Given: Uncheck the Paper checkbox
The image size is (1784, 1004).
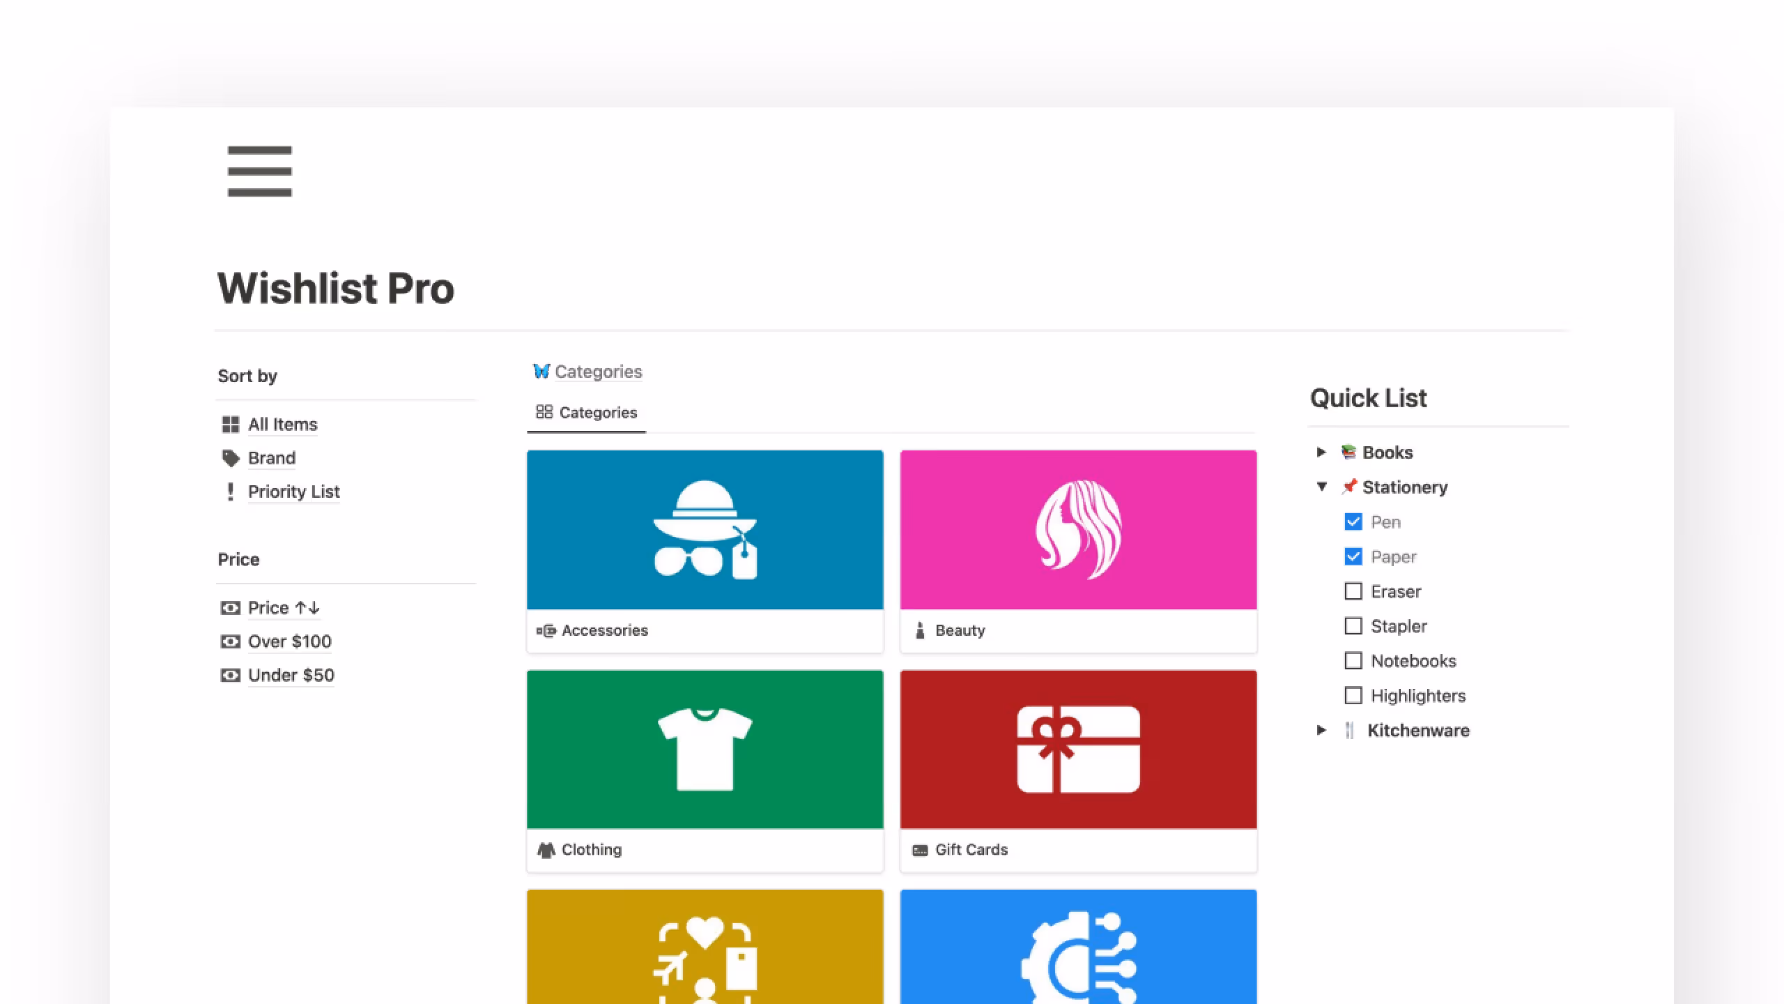Looking at the screenshot, I should pyautogui.click(x=1353, y=556).
